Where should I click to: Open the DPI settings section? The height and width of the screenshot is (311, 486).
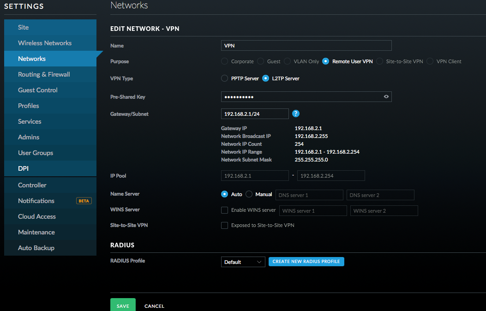[x=23, y=168]
